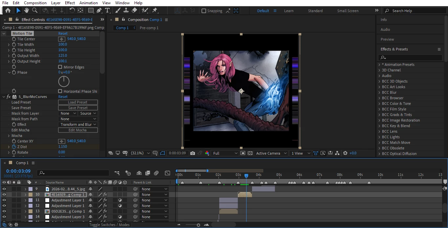This screenshot has width=448, height=228.
Task: Open the Effect Transform and Blur dropdown
Action: [x=78, y=124]
